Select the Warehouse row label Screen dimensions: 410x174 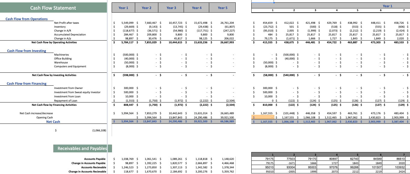coord(61,63)
